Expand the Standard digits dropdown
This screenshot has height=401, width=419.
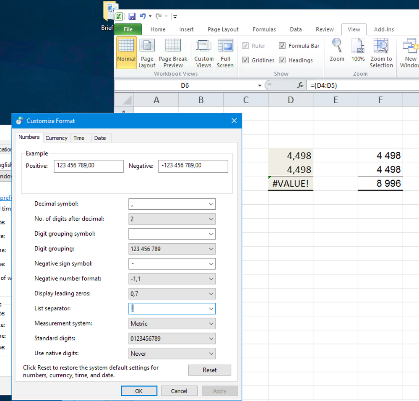click(211, 339)
